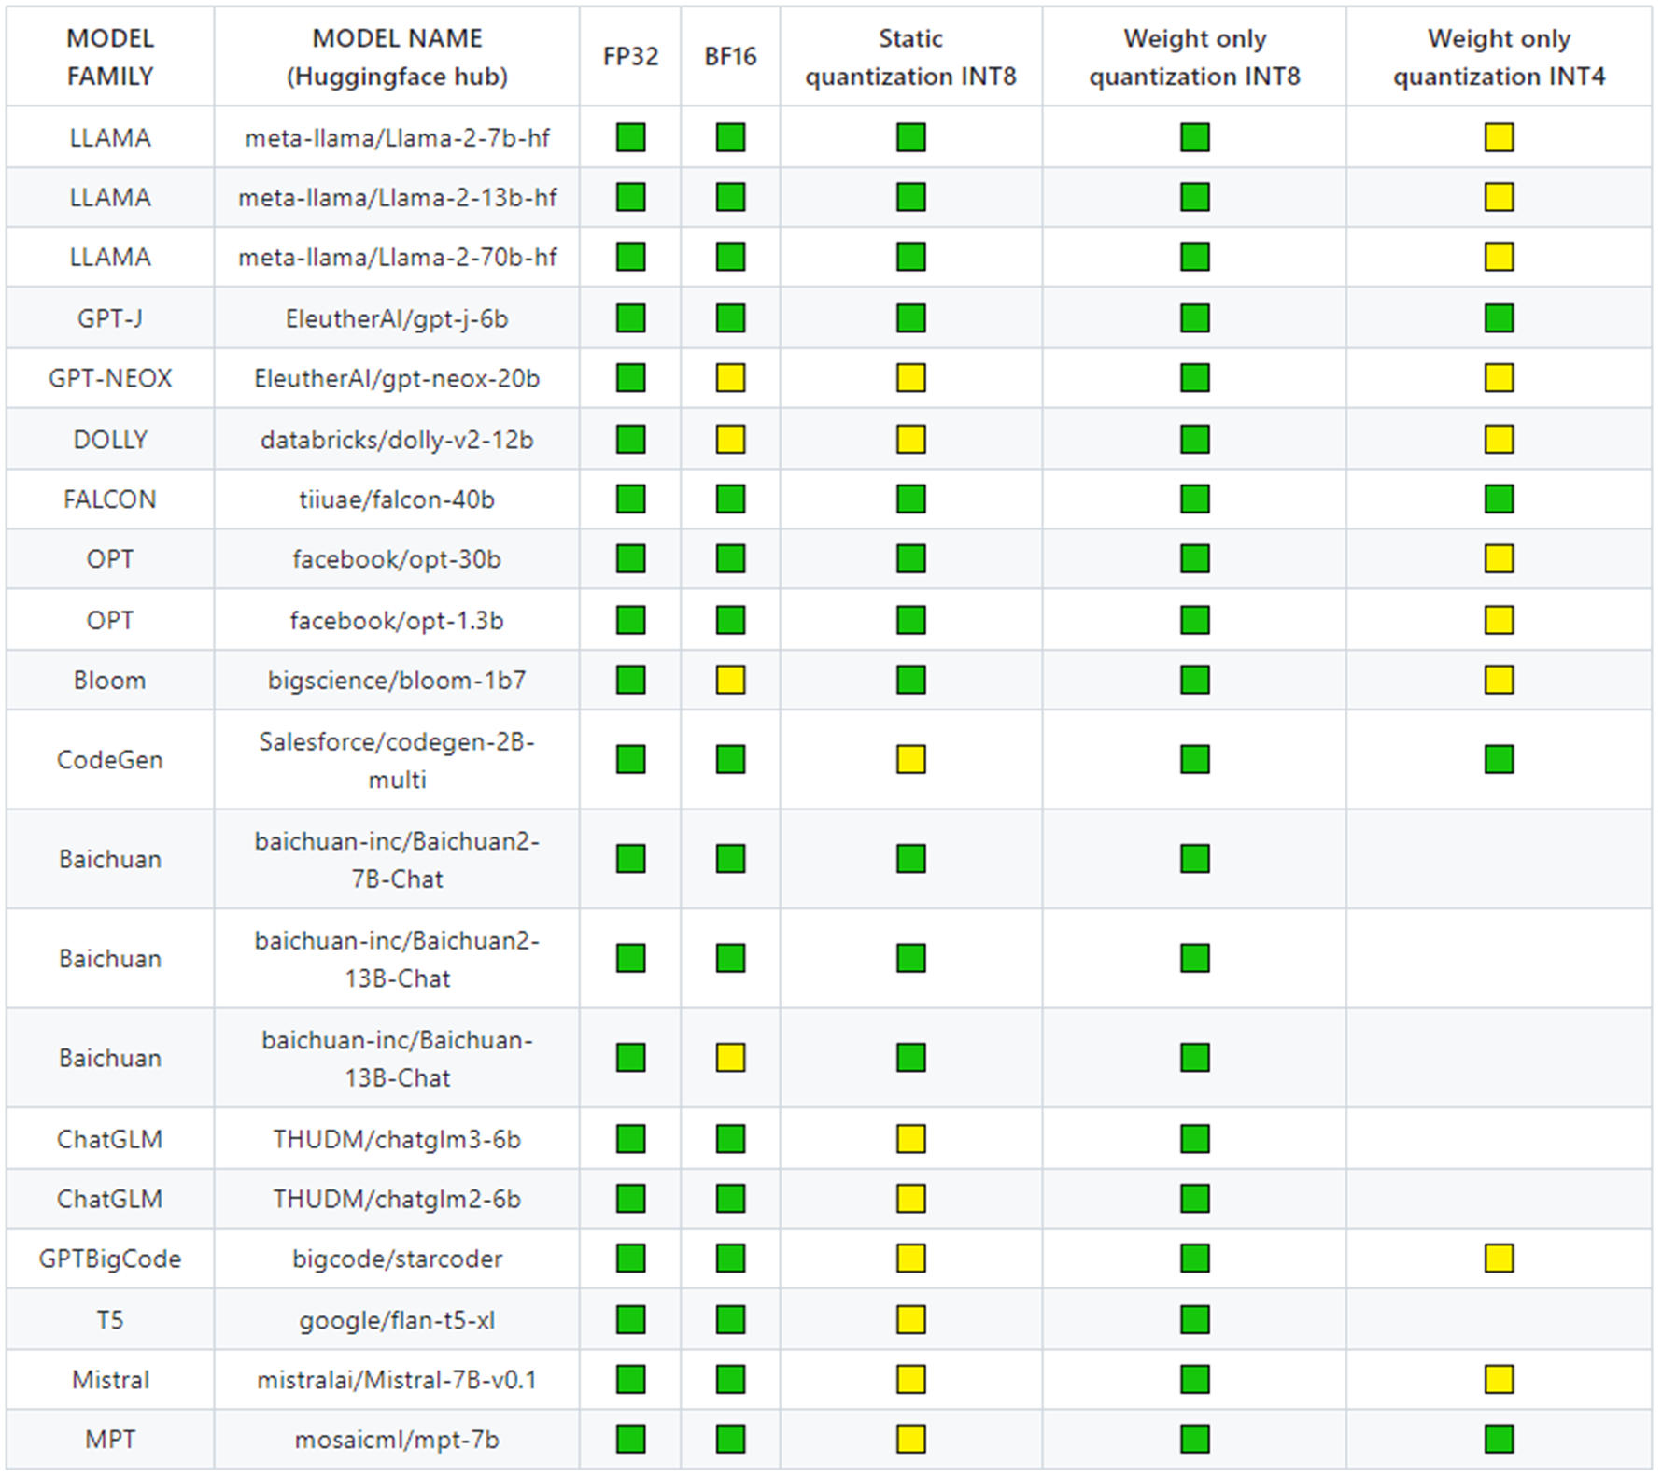Select model name databricks/dolly-v2-12b
Screen dimensions: 1662x1477
pos(397,440)
